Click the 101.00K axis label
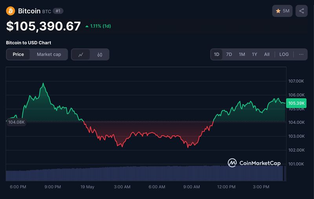Viewport: 314px width, 199px height. pos(296,164)
